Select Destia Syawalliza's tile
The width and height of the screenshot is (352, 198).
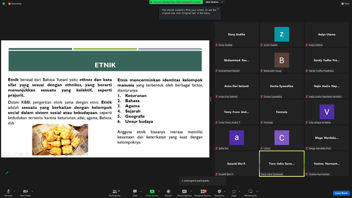(x=282, y=86)
